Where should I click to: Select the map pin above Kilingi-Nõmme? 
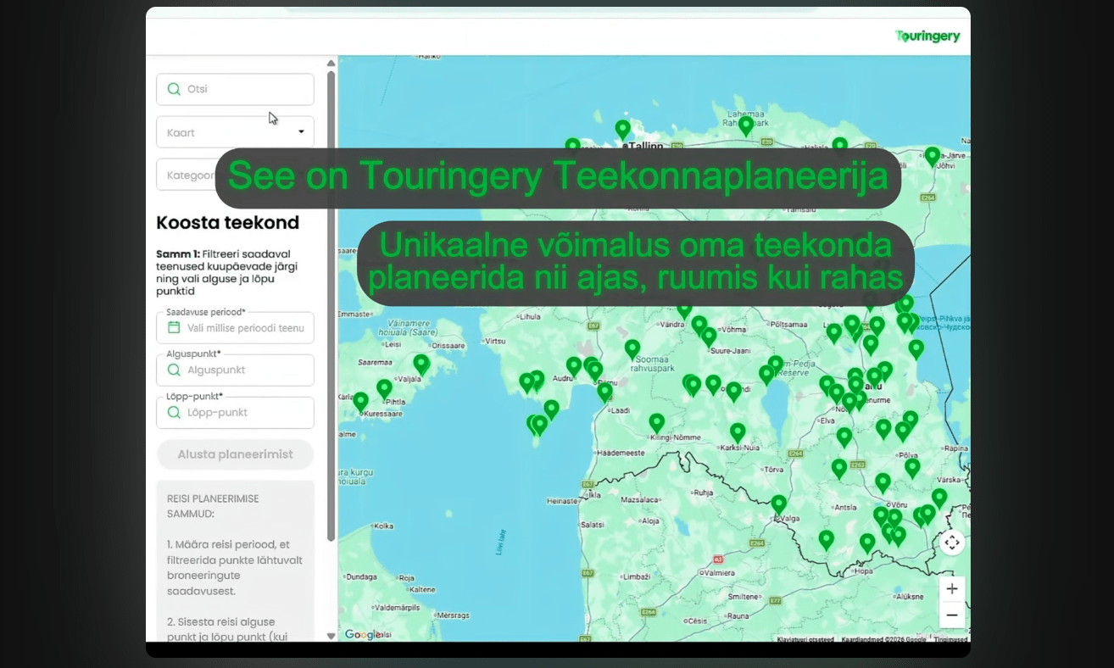pos(657,422)
